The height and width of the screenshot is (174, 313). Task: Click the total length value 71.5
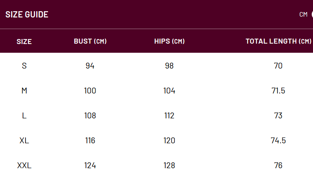tap(278, 91)
